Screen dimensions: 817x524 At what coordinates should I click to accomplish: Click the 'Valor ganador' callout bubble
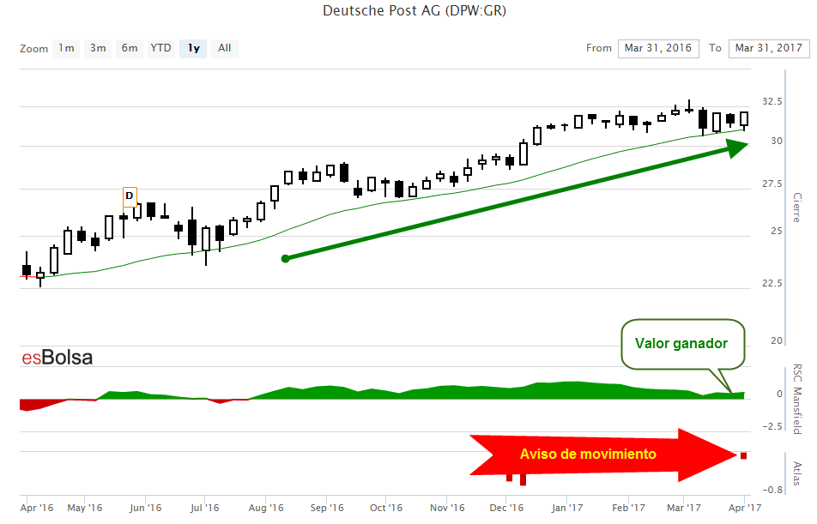682,344
